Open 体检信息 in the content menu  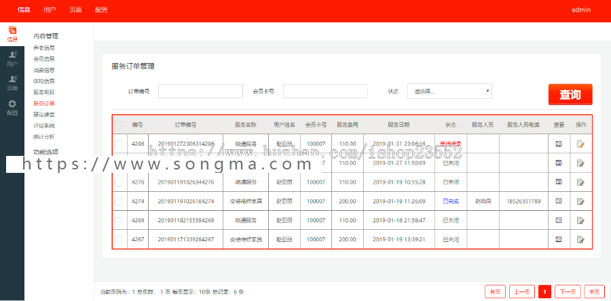(x=44, y=81)
